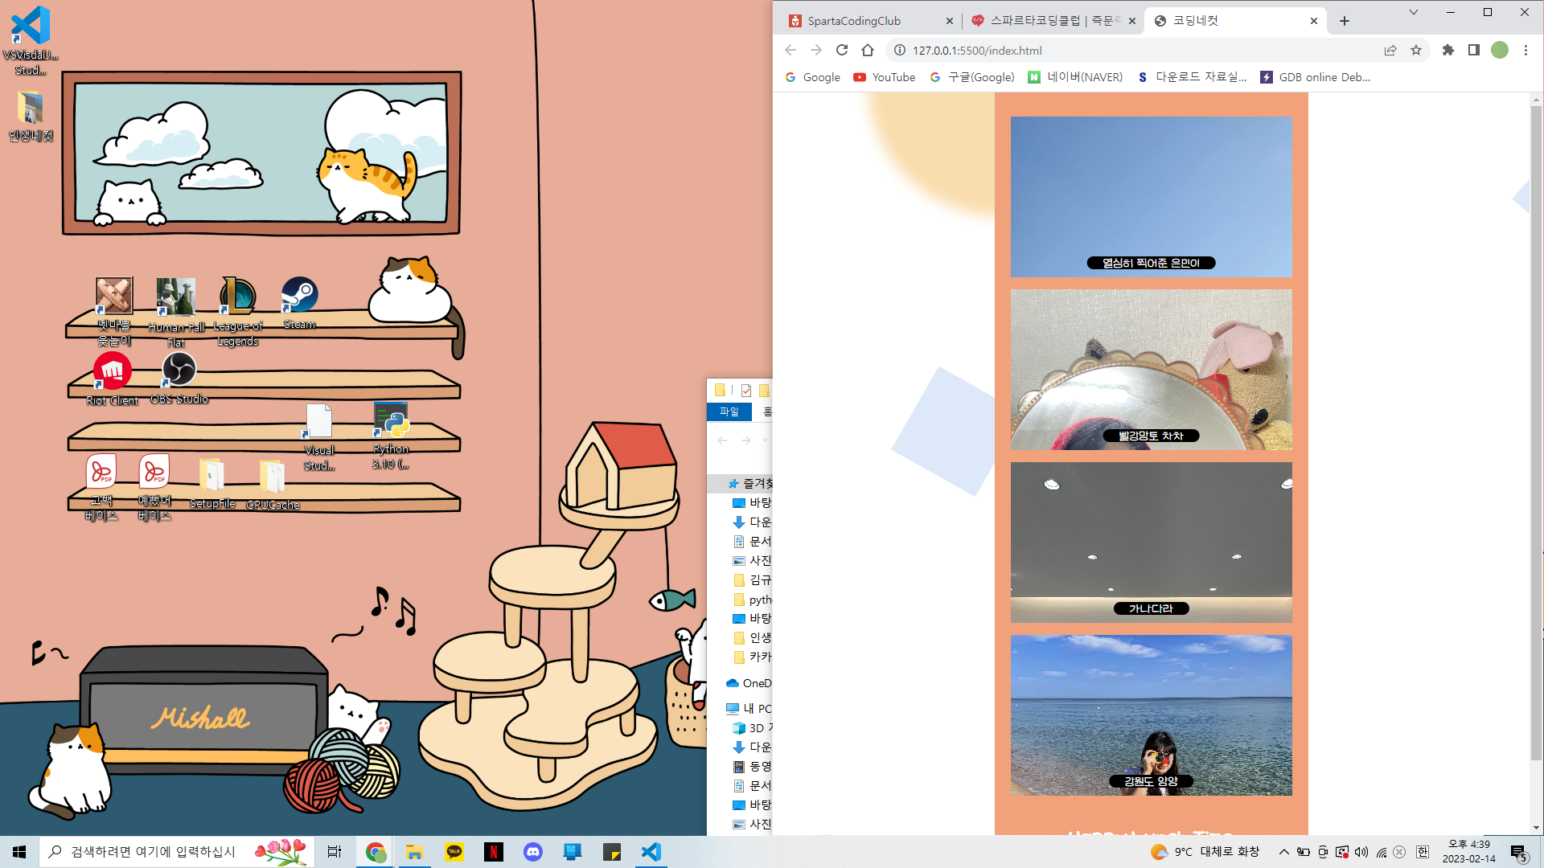The height and width of the screenshot is (868, 1544).
Task: Open the 다운로드 자료실 bookmark
Action: point(1192,77)
